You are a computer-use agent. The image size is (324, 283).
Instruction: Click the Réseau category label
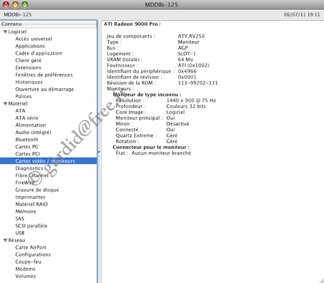point(16,240)
